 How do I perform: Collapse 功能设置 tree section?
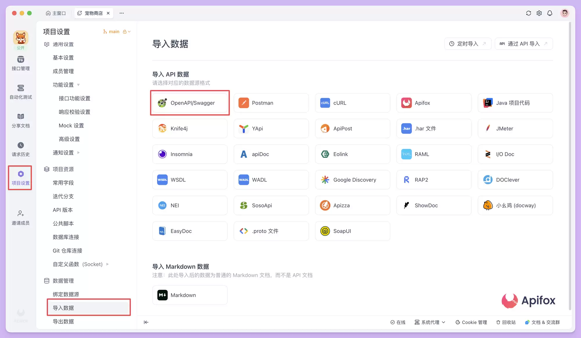point(78,85)
